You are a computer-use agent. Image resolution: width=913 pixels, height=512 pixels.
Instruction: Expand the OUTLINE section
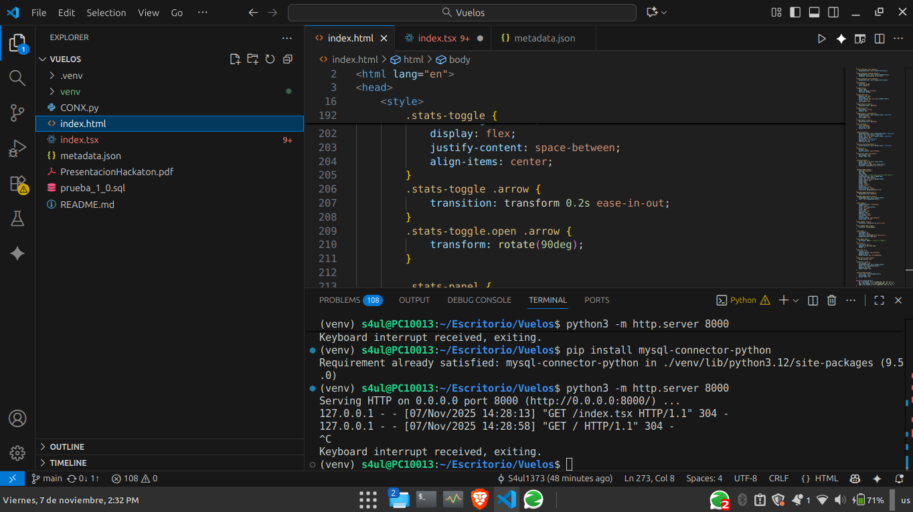click(x=67, y=446)
